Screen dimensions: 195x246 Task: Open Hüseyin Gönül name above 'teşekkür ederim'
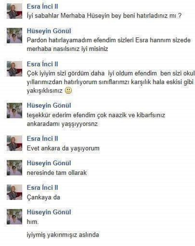click(49, 105)
